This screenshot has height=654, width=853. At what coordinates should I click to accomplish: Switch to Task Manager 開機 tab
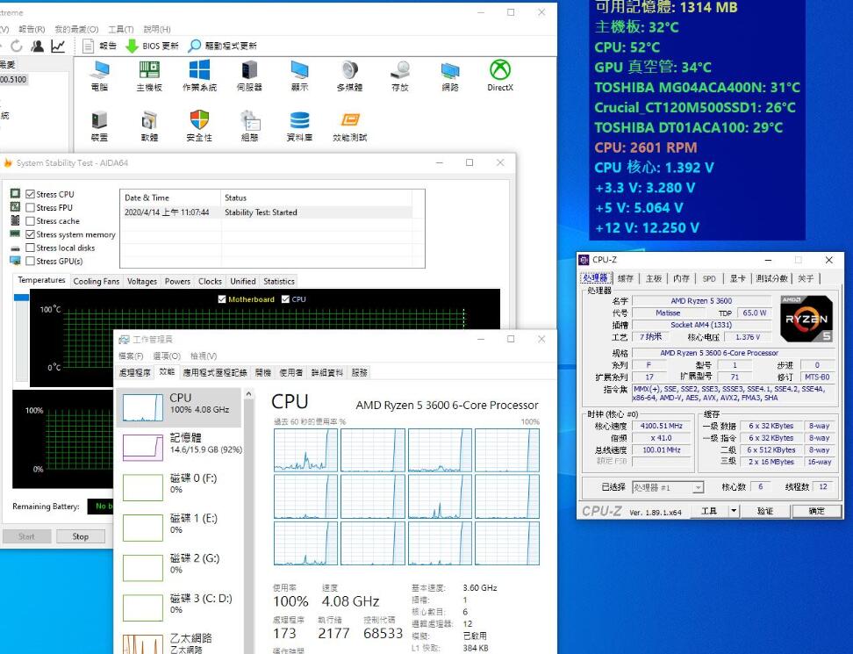click(262, 373)
